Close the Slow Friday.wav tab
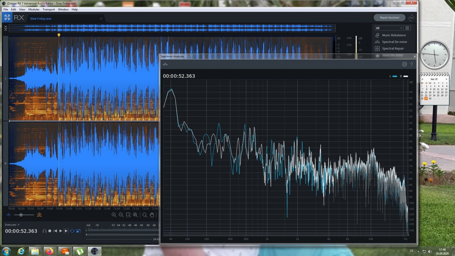 (101, 19)
